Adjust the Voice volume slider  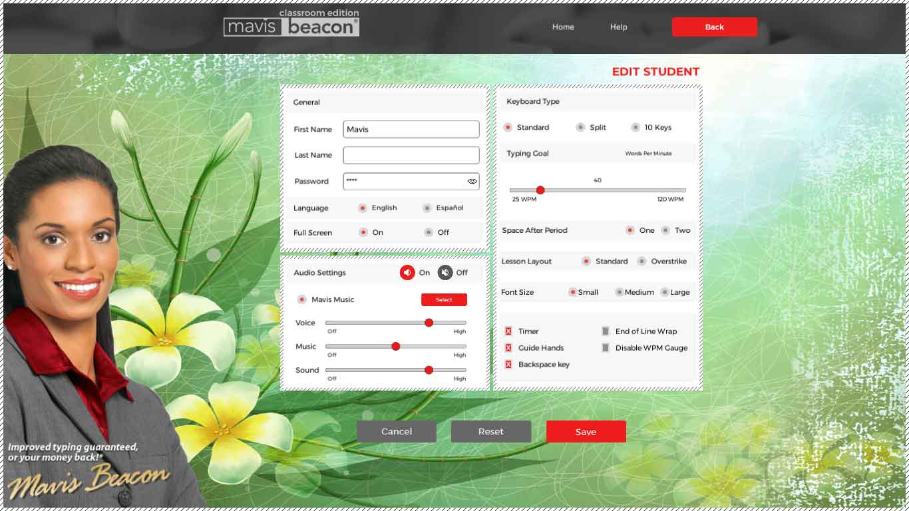point(396,323)
